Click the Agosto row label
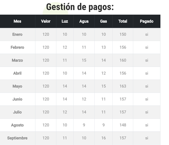Image resolution: width=169 pixels, height=145 pixels. (x=17, y=125)
